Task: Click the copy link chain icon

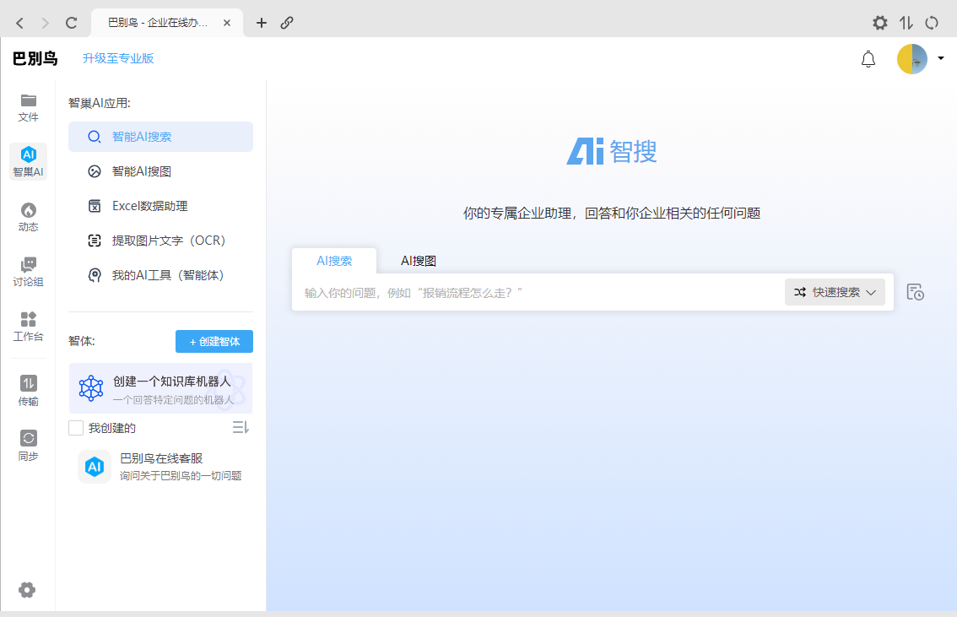Action: (287, 23)
